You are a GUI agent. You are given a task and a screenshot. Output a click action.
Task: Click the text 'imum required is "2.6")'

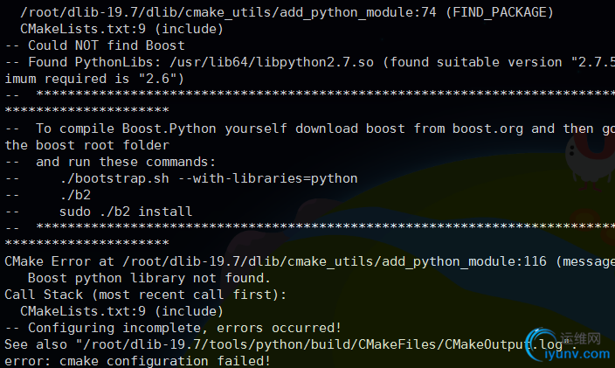[x=94, y=79]
